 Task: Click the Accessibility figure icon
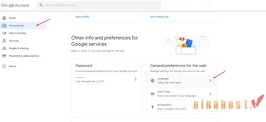click(x=153, y=107)
